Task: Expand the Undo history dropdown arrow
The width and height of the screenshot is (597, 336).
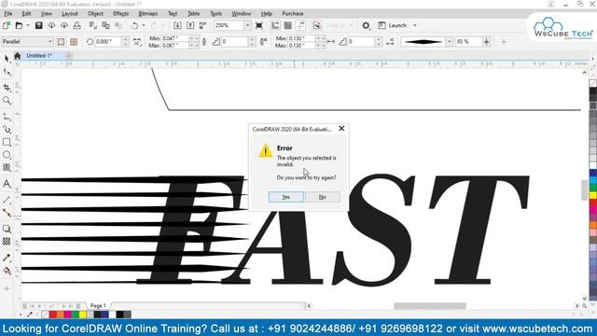Action: 144,25
